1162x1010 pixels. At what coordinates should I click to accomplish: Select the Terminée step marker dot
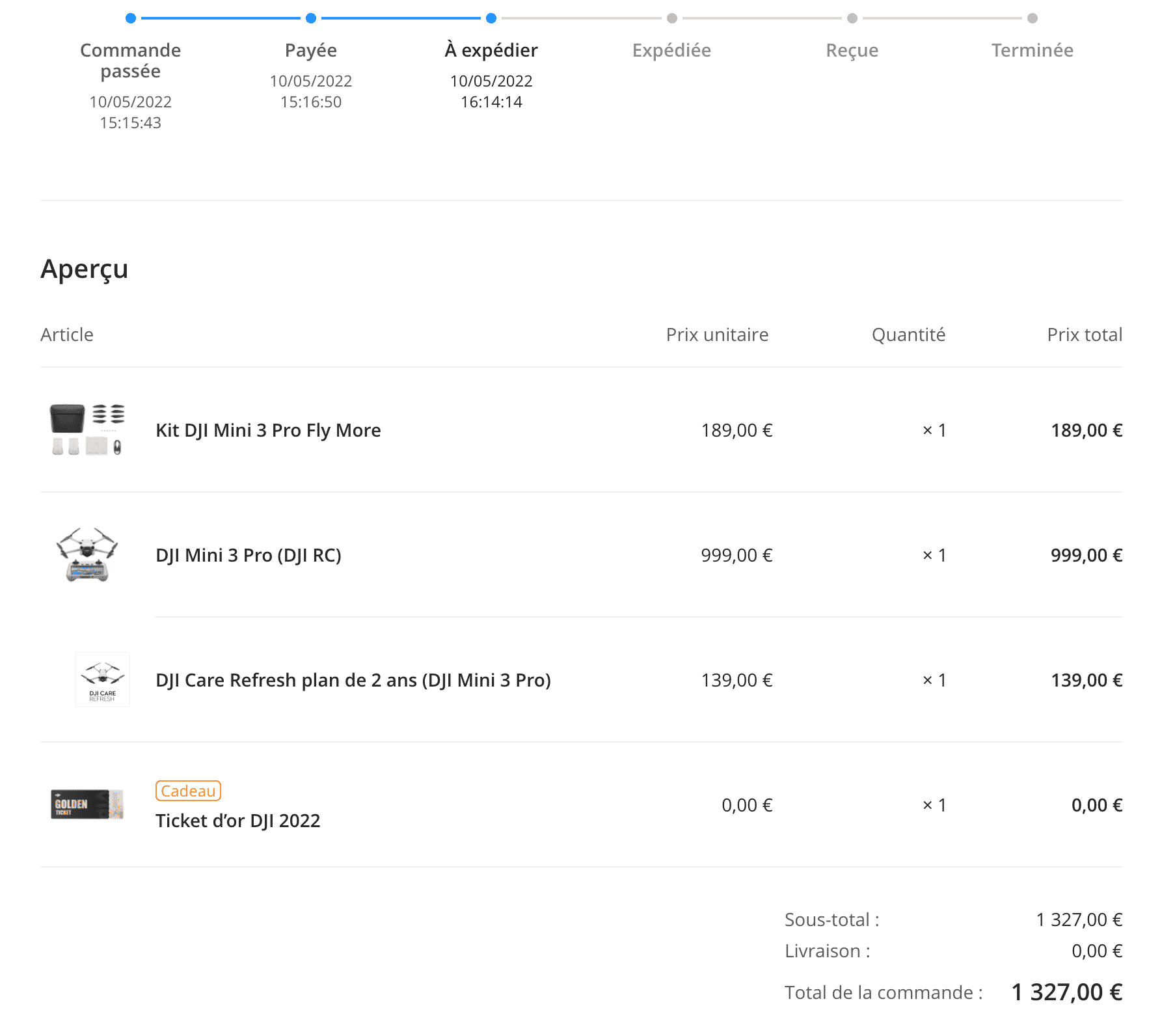[1033, 18]
